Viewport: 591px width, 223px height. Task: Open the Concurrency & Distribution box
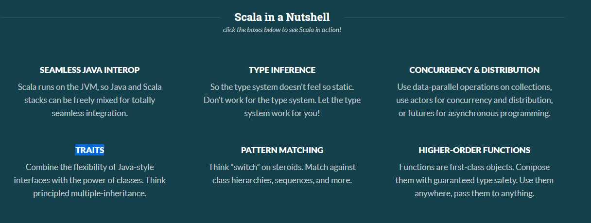click(x=474, y=70)
